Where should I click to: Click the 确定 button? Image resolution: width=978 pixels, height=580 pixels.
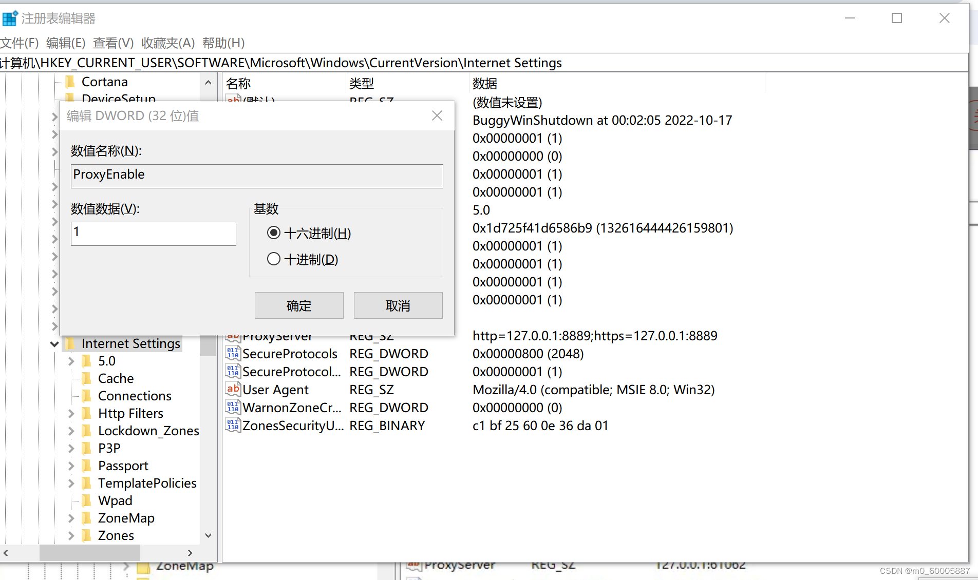pos(298,305)
